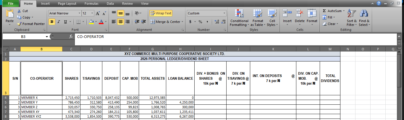
Task: Open Format cells menu
Action: 312,17
